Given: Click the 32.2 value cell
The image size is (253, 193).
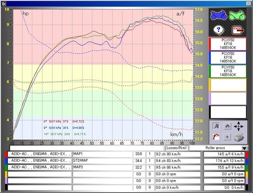Looking at the screenshot, I should coord(139,167).
